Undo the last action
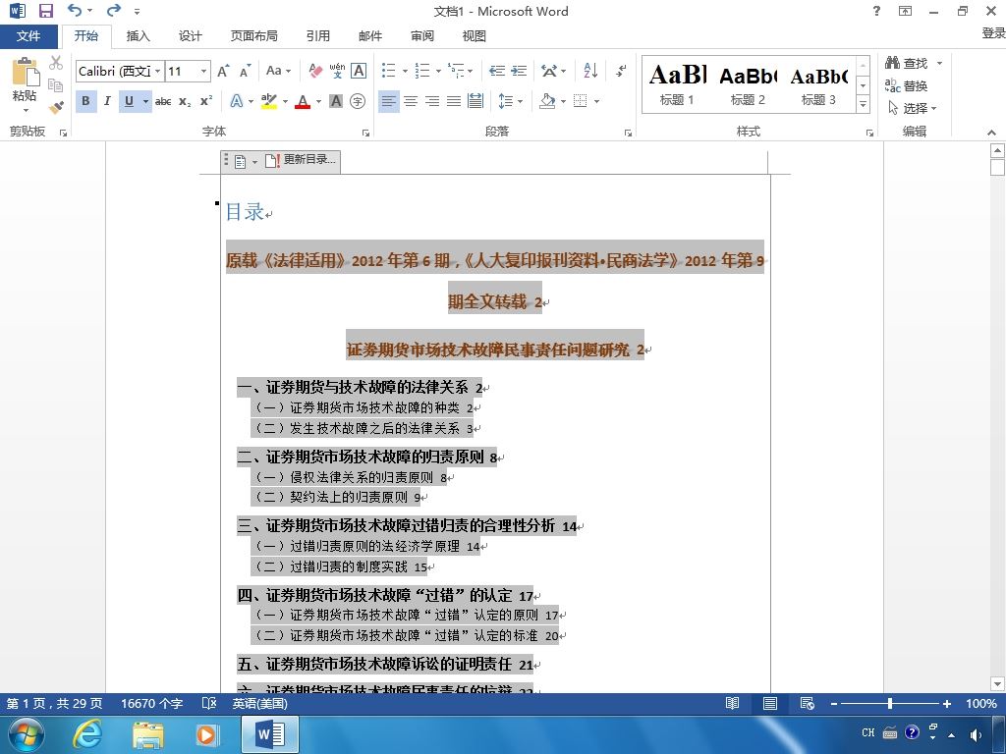The height and width of the screenshot is (754, 1006). click(75, 10)
